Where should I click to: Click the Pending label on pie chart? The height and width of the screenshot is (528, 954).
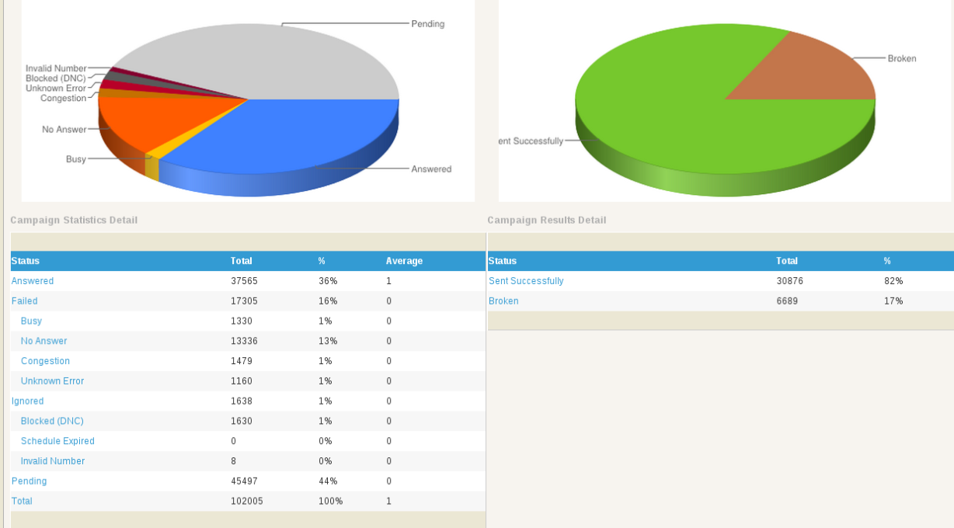coord(428,24)
